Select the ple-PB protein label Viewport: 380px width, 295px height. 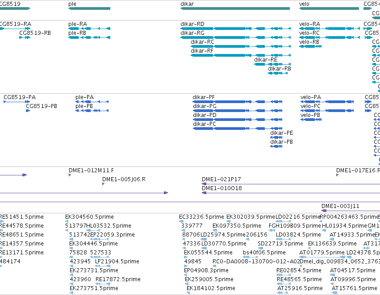tap(84, 106)
